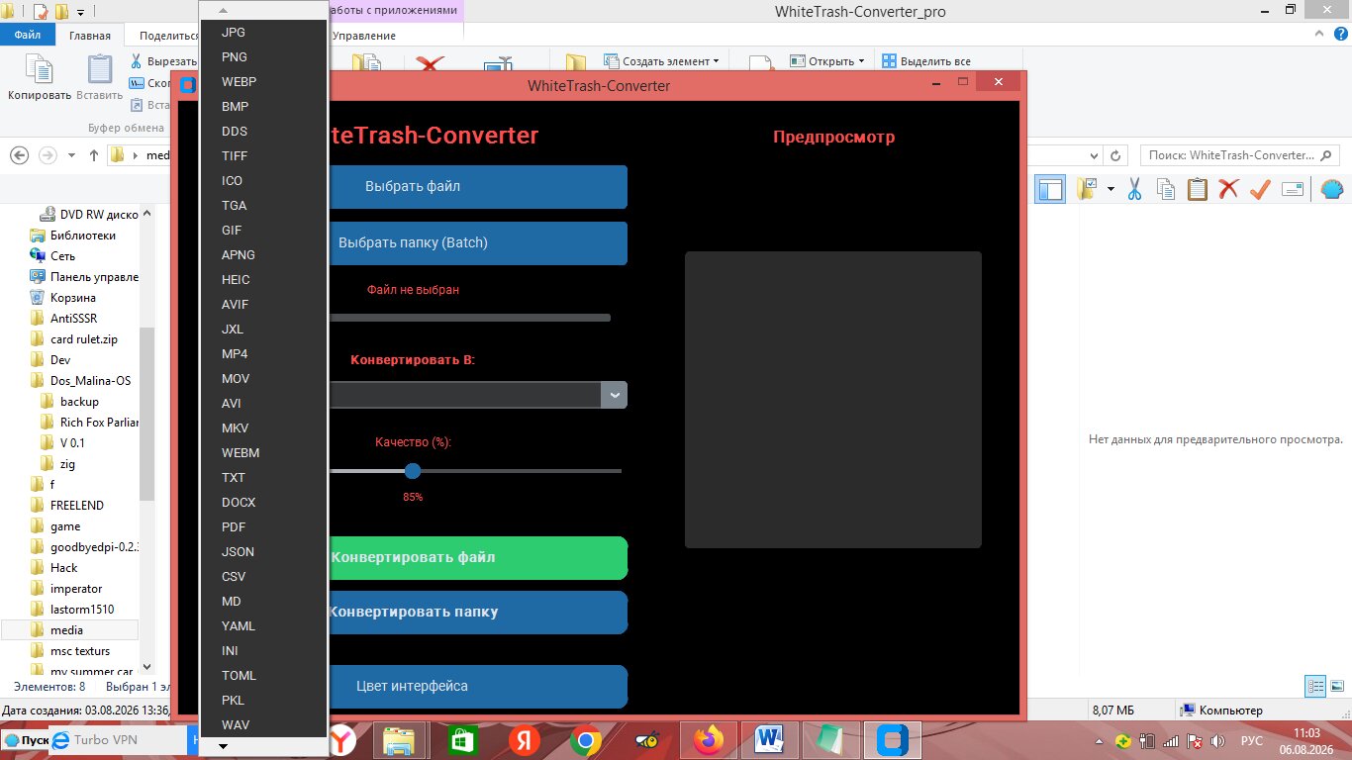This screenshot has width=1352, height=760.
Task: Click the quality slider handle at 85%
Action: tap(413, 471)
